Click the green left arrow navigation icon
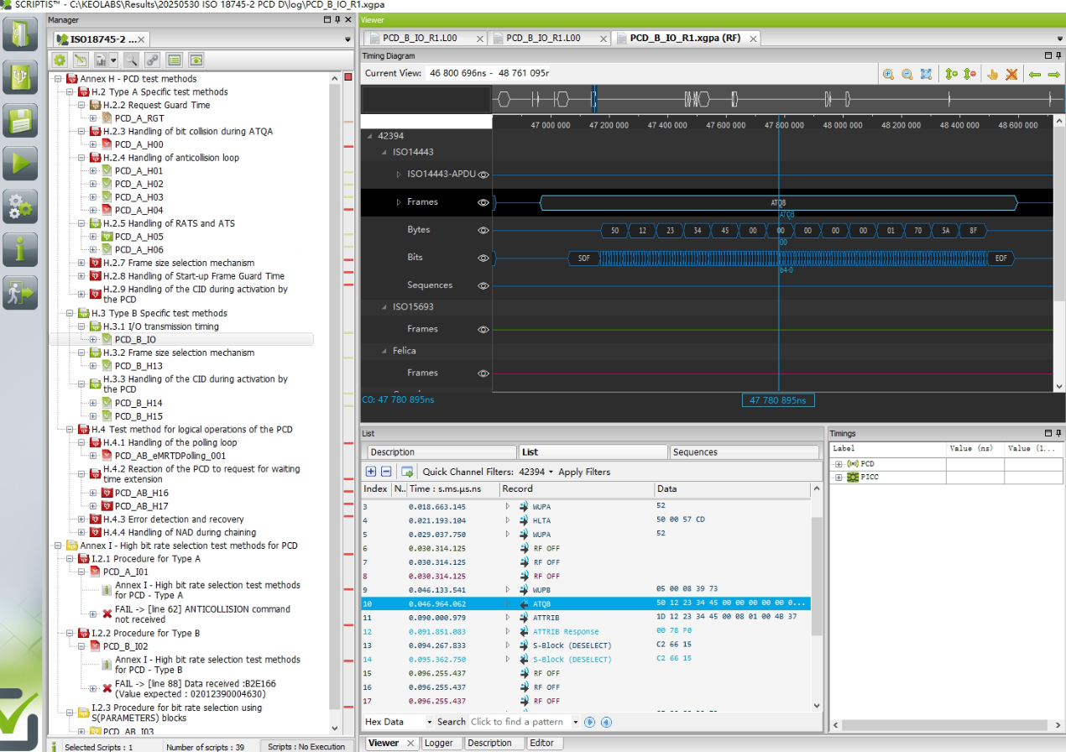This screenshot has width=1066, height=752. coord(1034,74)
